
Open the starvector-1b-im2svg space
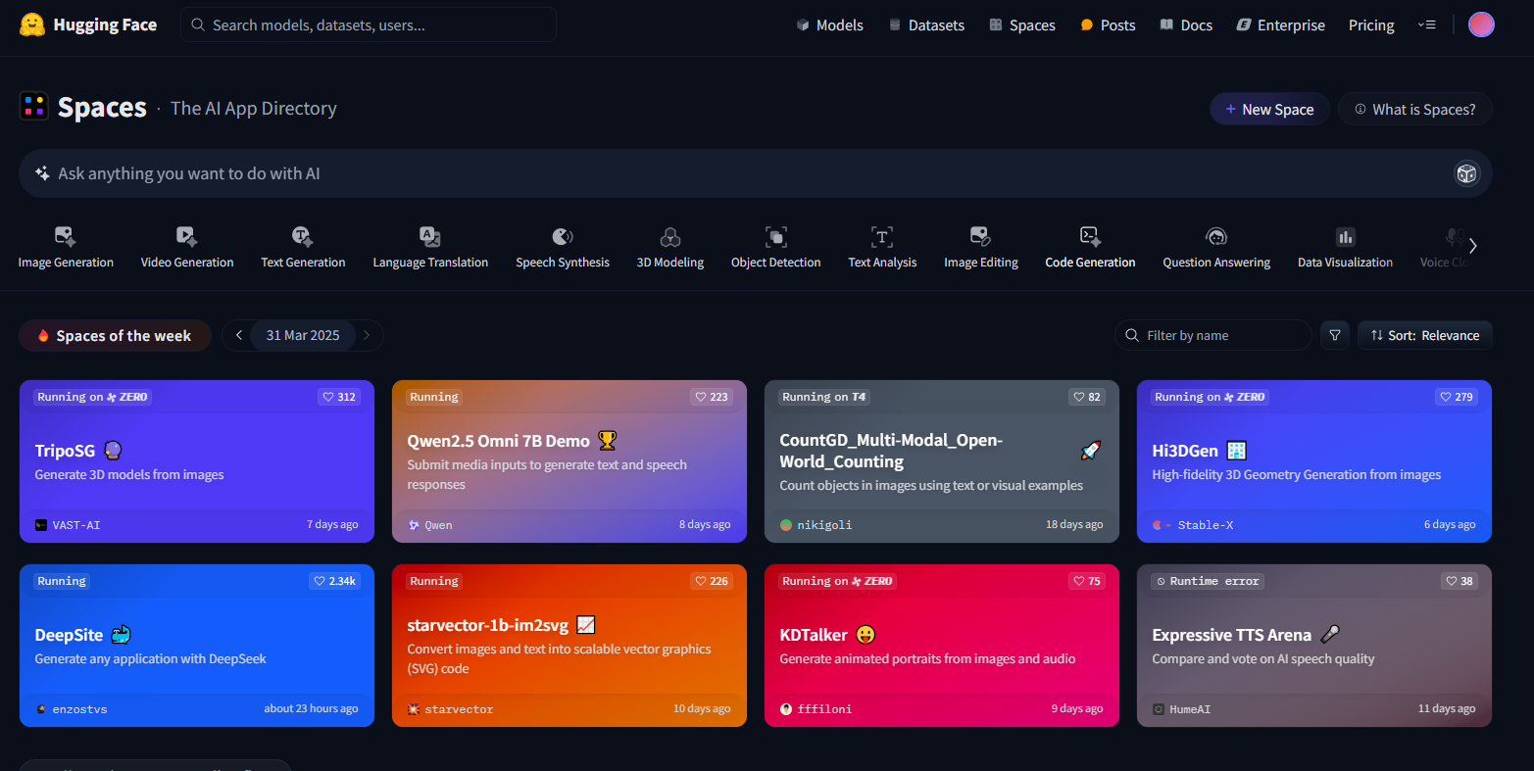569,646
